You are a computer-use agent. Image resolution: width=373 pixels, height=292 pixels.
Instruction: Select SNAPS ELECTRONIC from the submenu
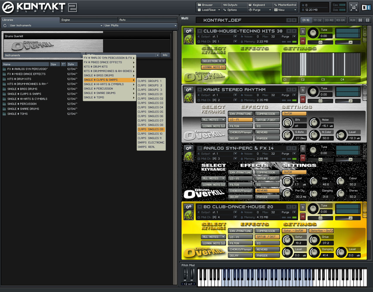pyautogui.click(x=151, y=143)
